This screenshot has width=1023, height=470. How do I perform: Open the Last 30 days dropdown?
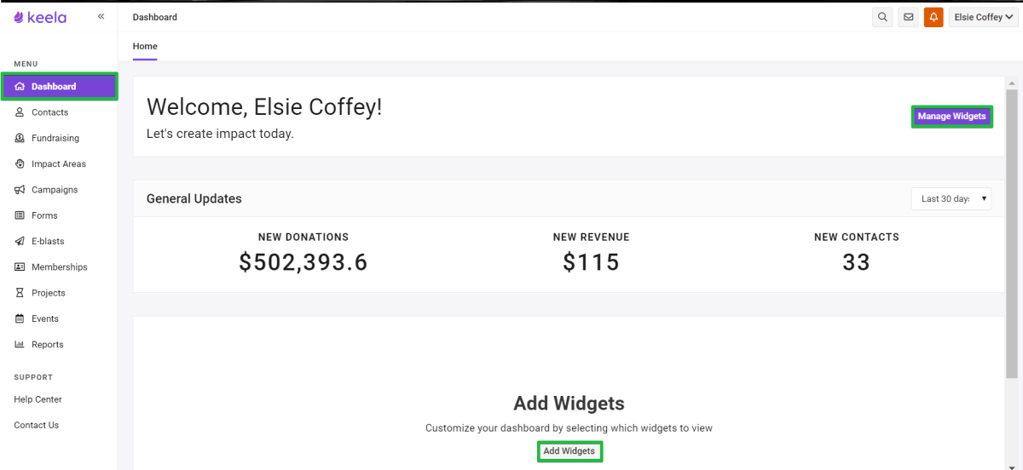tap(951, 198)
